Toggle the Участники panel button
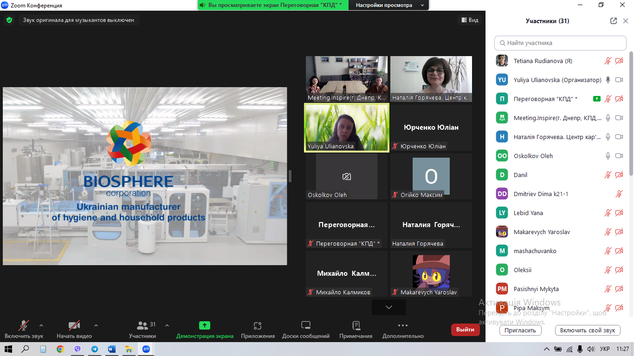Screen dimensions: 634x356 [142, 330]
